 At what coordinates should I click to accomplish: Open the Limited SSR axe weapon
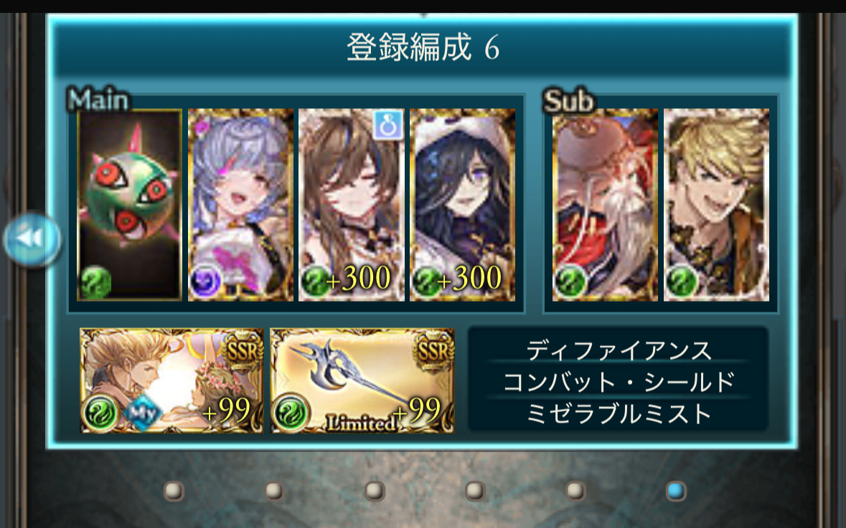pos(362,380)
